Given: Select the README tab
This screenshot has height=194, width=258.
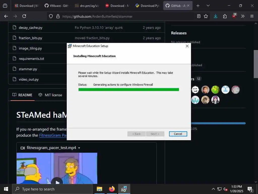Looking at the screenshot, I should (x=22, y=95).
